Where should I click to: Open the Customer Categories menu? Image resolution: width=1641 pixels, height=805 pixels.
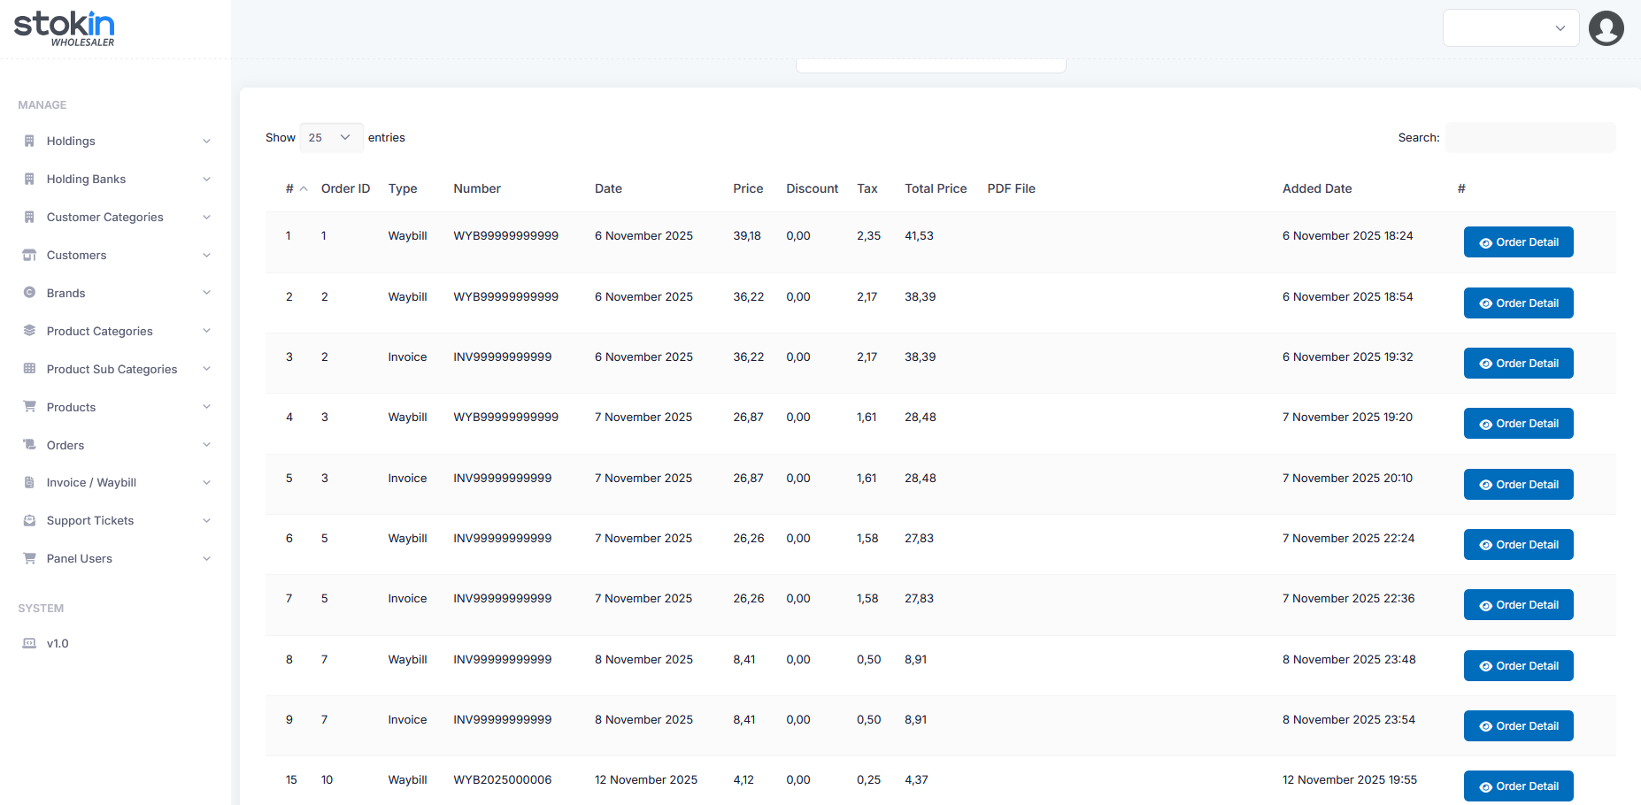tap(104, 217)
